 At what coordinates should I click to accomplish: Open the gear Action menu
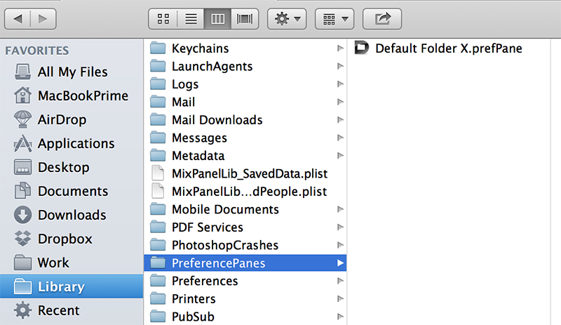287,19
